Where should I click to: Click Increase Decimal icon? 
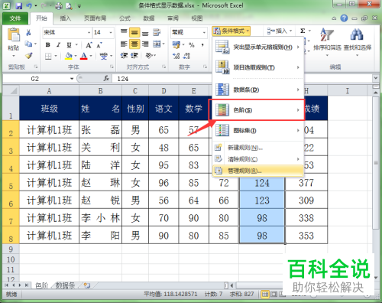176,56
